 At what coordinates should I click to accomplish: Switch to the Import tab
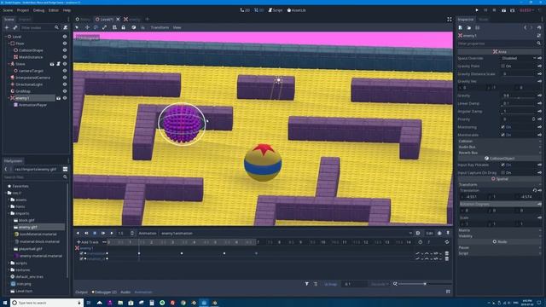tap(25, 20)
